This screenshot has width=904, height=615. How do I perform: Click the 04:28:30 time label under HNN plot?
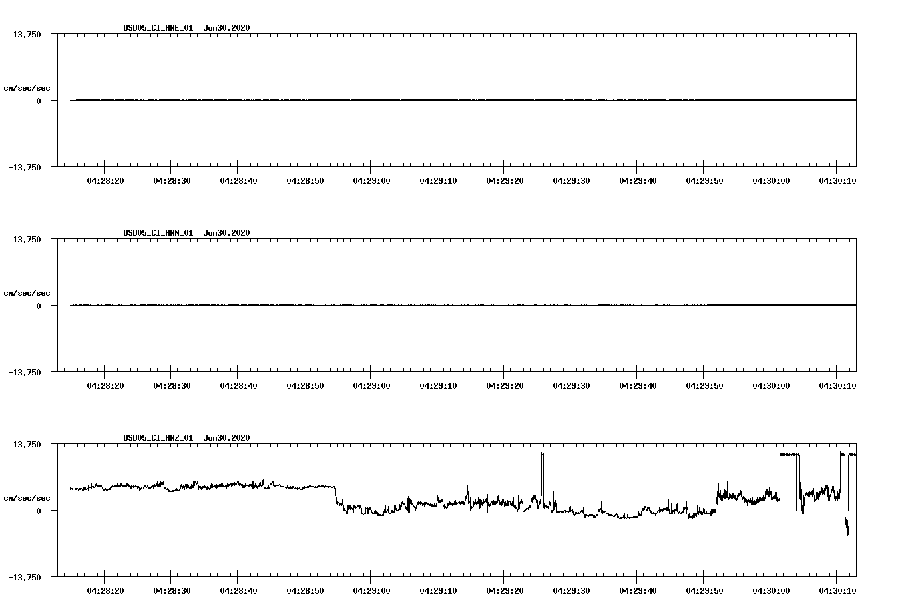click(x=172, y=386)
